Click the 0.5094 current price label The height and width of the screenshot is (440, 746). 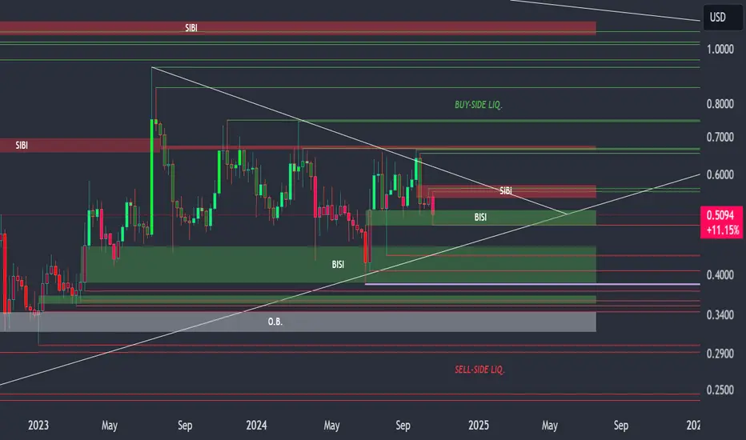(x=720, y=215)
